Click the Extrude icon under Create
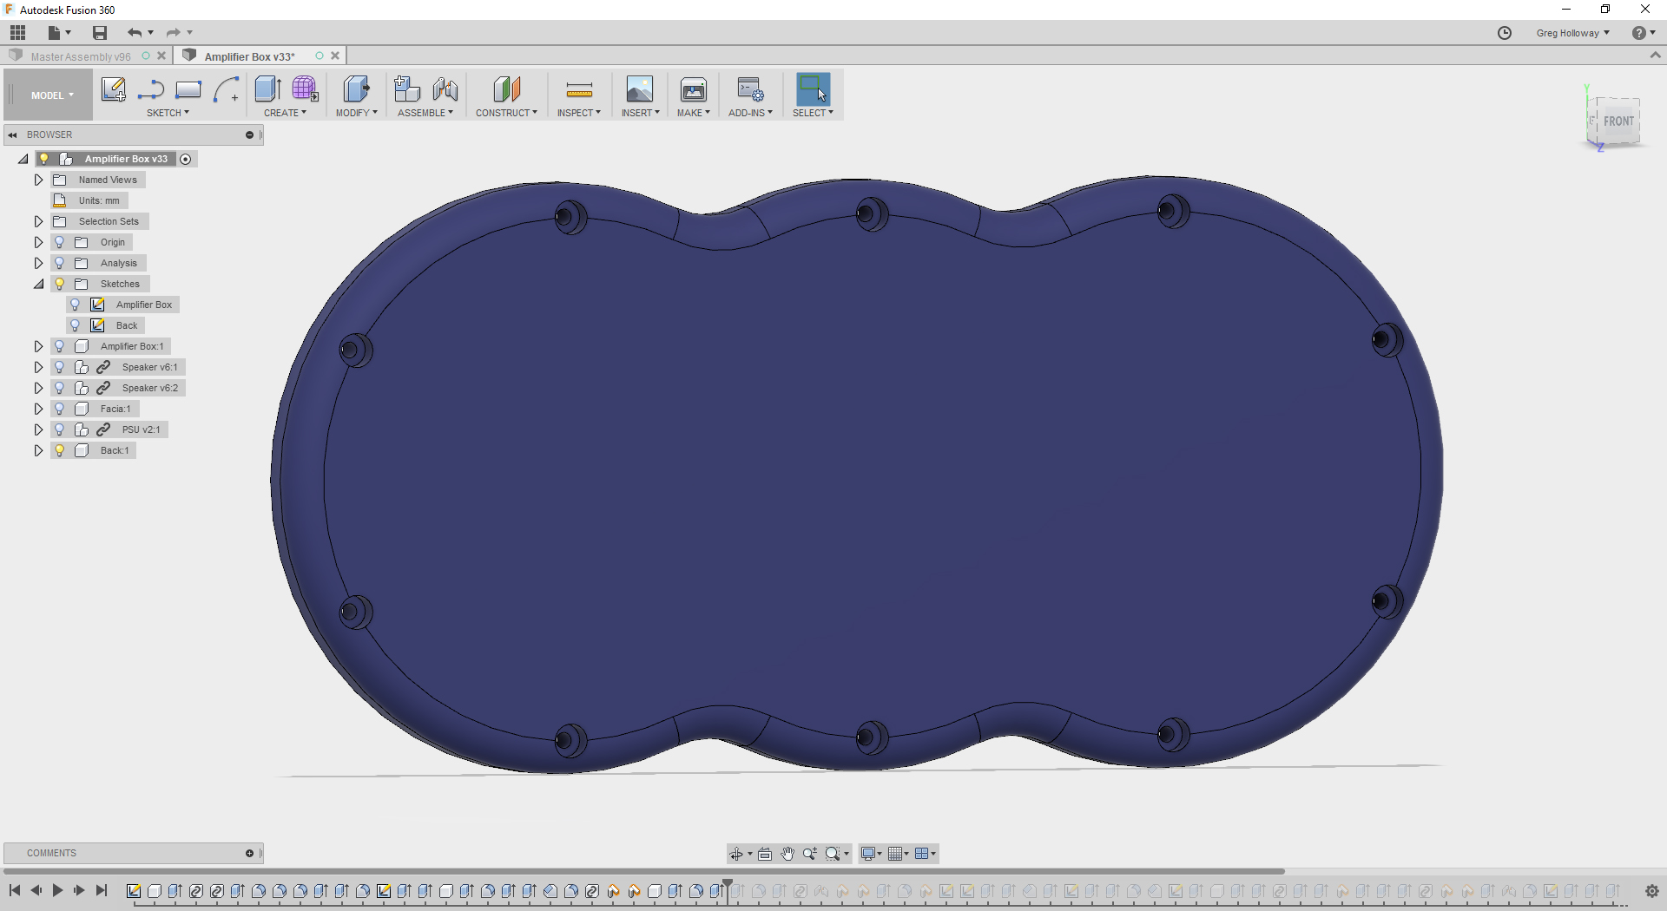 (267, 89)
